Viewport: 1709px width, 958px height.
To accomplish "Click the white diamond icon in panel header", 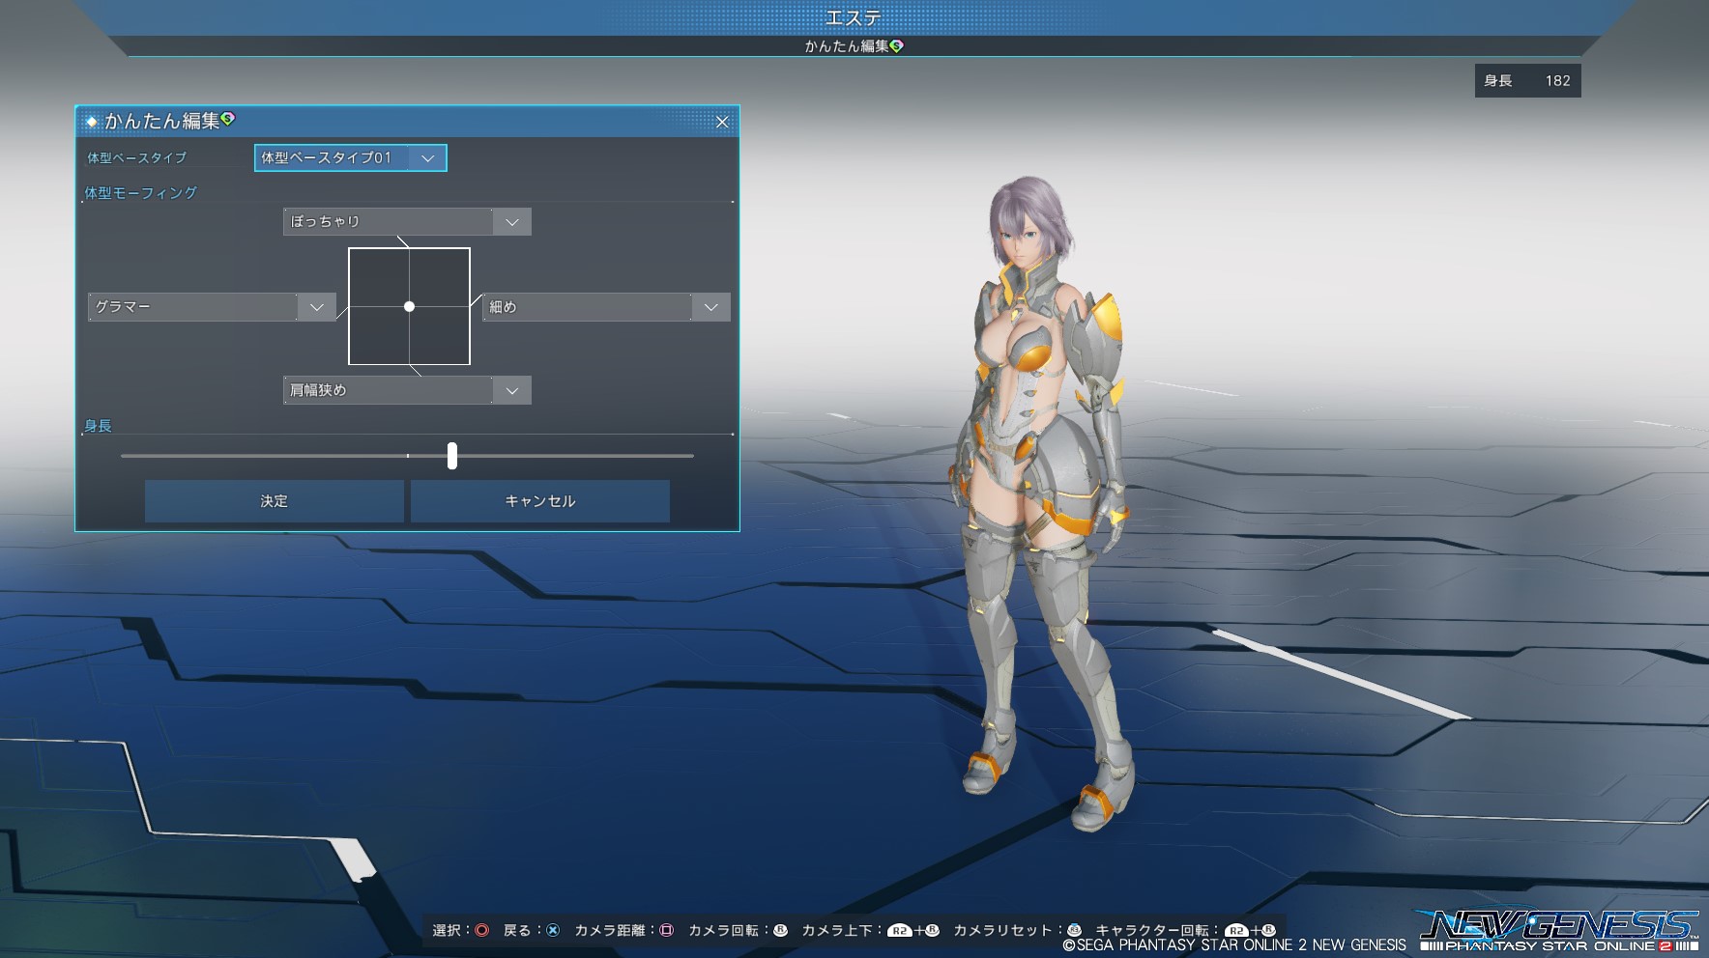I will tap(92, 122).
